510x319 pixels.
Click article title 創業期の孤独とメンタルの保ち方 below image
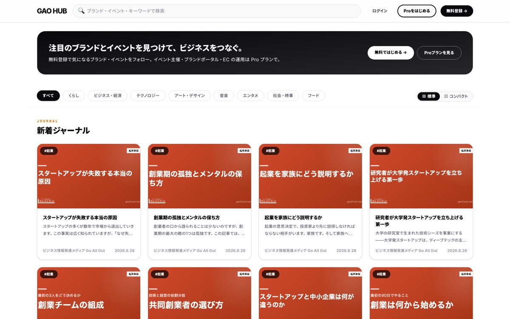click(x=187, y=217)
